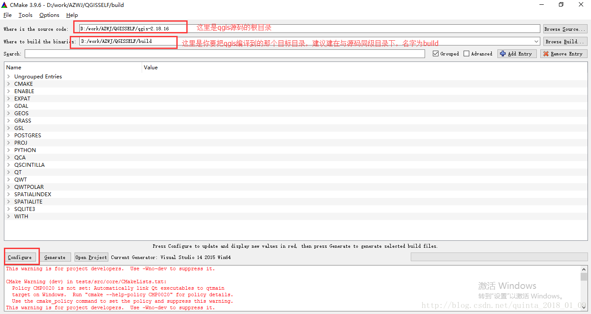Click the output log scroll up arrow
The image size is (591, 314).
(x=584, y=269)
